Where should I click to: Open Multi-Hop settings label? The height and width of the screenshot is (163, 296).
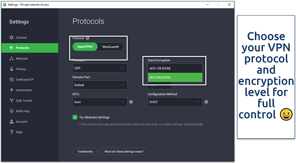23,111
